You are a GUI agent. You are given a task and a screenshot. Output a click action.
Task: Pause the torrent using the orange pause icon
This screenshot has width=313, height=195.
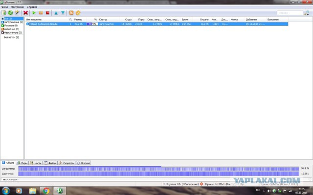[x=41, y=13]
